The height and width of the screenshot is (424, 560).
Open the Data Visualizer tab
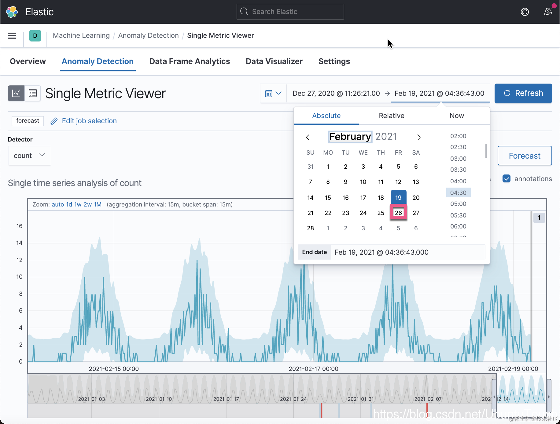click(x=274, y=61)
